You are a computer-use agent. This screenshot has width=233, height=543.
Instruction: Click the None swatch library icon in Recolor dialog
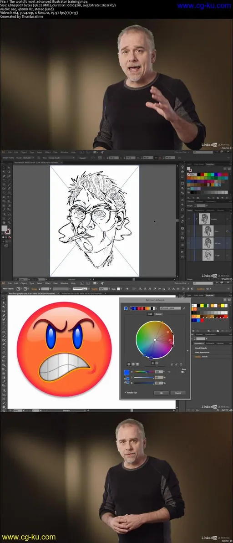coord(183,372)
